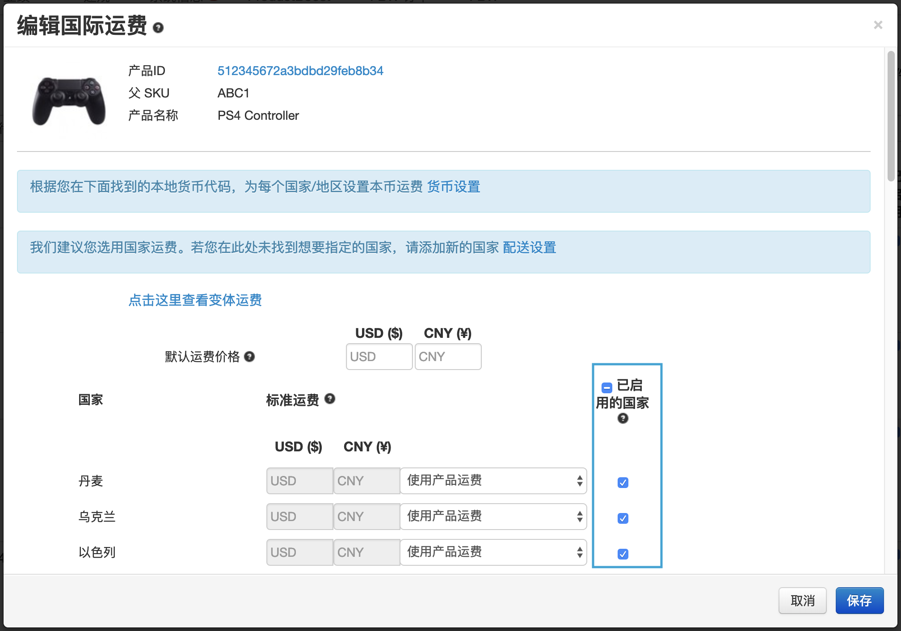The width and height of the screenshot is (901, 631).
Task: Enable shipping for 丹麦
Action: pos(622,482)
